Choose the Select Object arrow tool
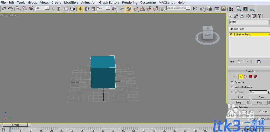This screenshot has width=270, height=132. (x=53, y=9)
